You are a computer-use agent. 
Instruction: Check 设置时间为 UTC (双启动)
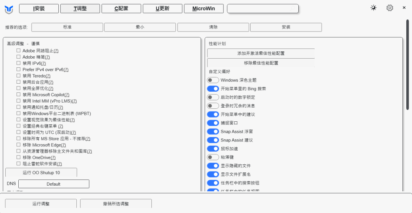coord(18,132)
